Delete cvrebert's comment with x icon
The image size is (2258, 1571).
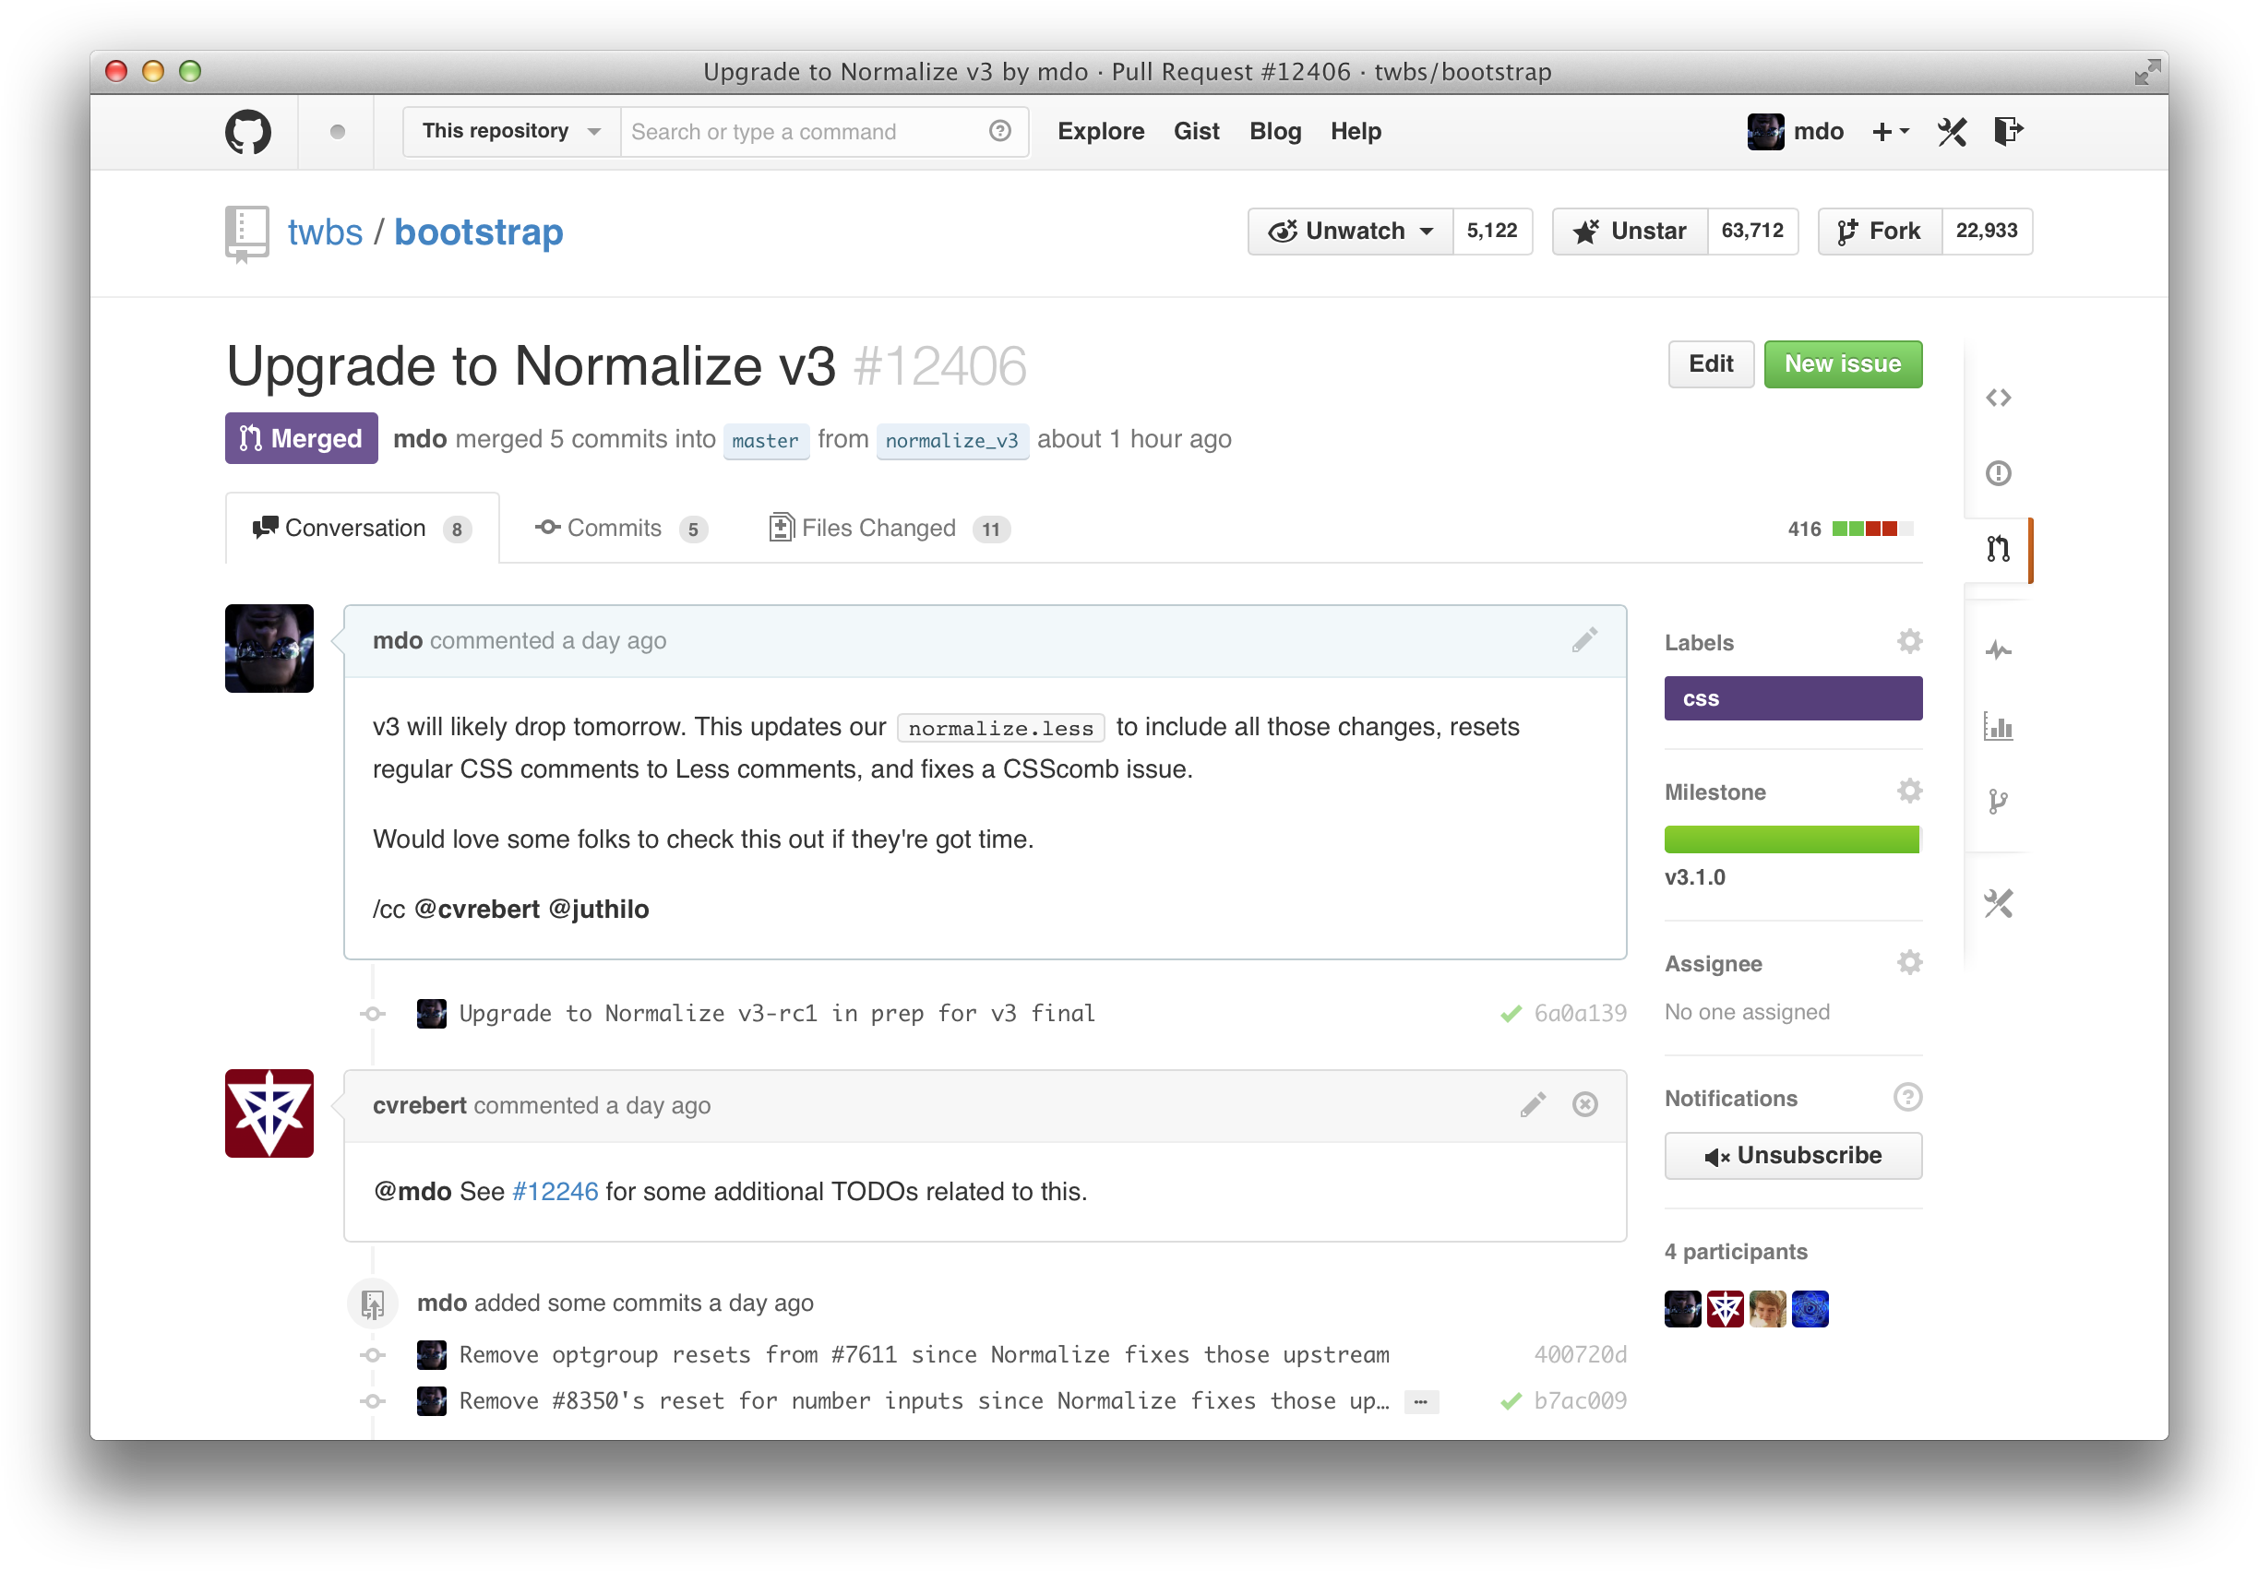tap(1584, 1104)
